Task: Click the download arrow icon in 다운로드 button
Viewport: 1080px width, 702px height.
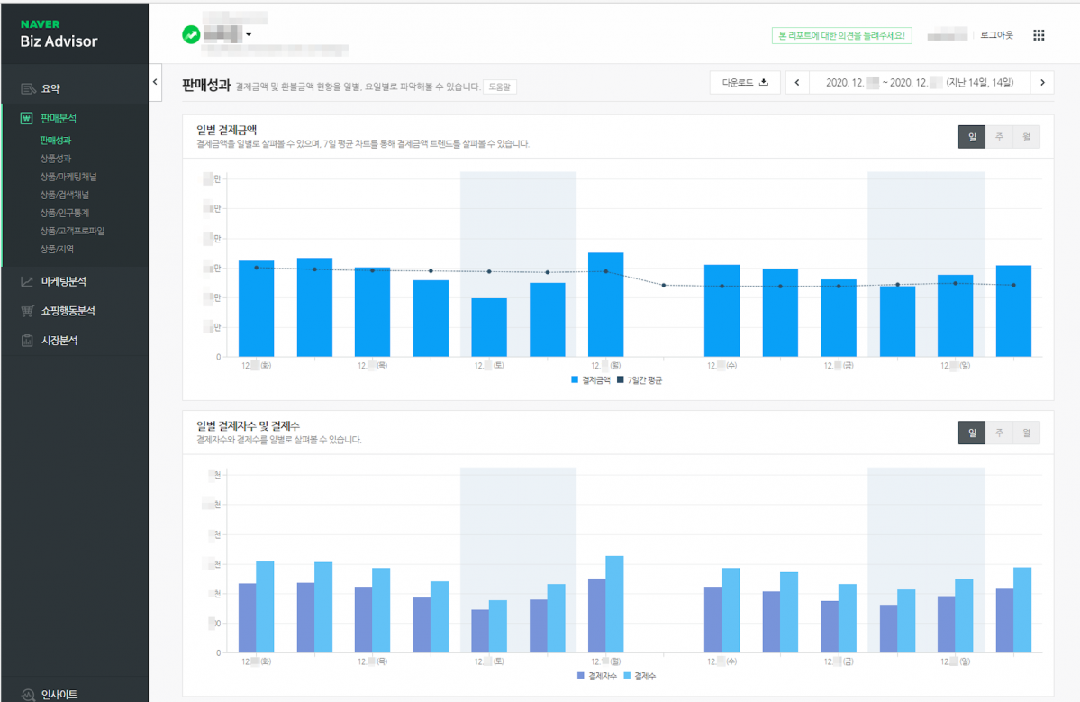Action: (x=764, y=82)
